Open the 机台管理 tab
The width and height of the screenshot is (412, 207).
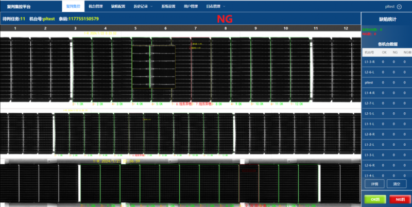(x=95, y=7)
